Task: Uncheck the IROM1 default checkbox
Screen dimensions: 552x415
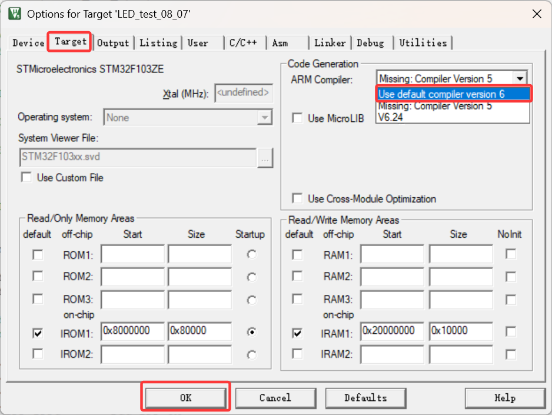Action: (x=38, y=333)
